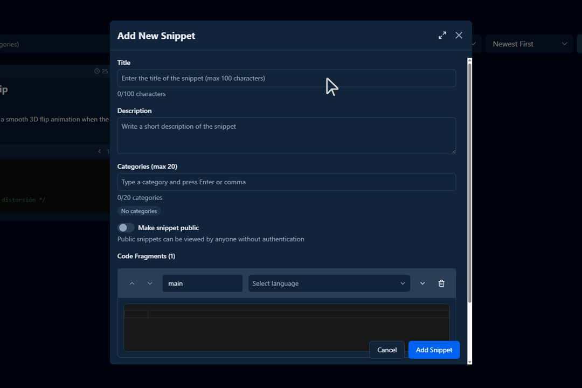Expand the Add New Snippet dialog to fullscreen

(x=442, y=35)
